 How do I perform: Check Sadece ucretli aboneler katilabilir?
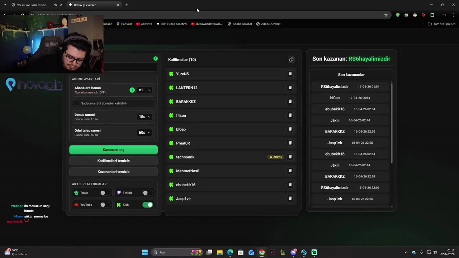[x=77, y=103]
